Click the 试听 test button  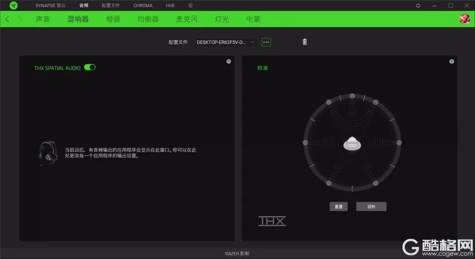(x=371, y=206)
